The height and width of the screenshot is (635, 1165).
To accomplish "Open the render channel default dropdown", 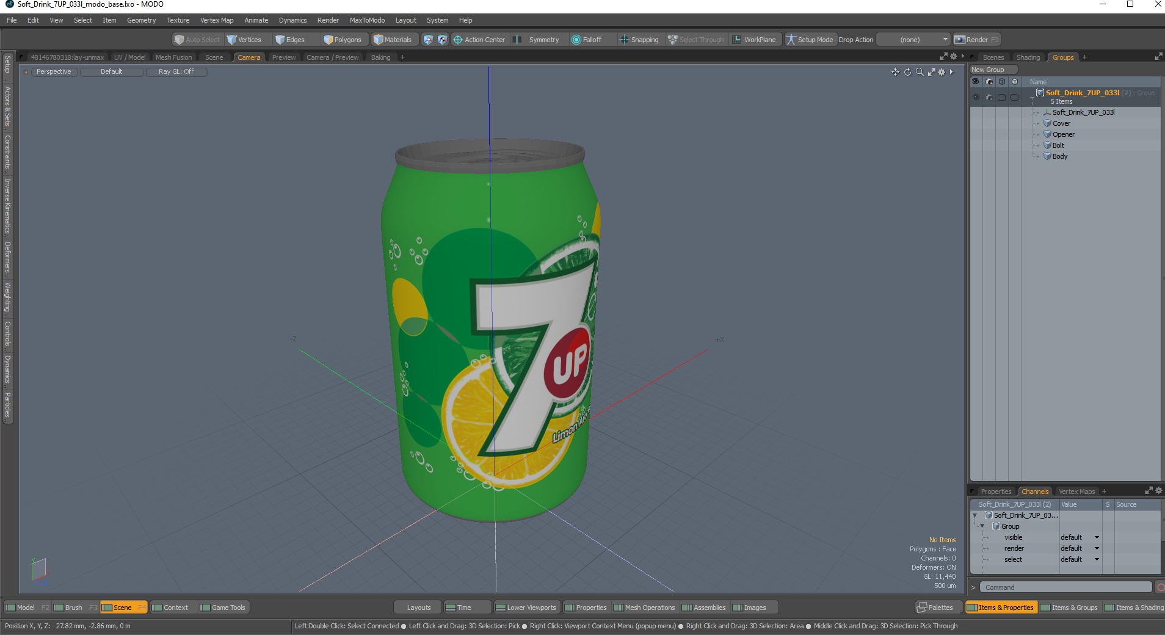I will pyautogui.click(x=1080, y=548).
